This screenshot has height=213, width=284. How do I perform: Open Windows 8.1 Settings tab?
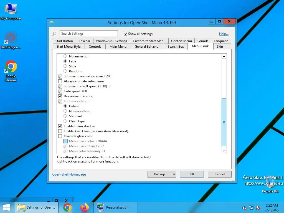pyautogui.click(x=111, y=41)
